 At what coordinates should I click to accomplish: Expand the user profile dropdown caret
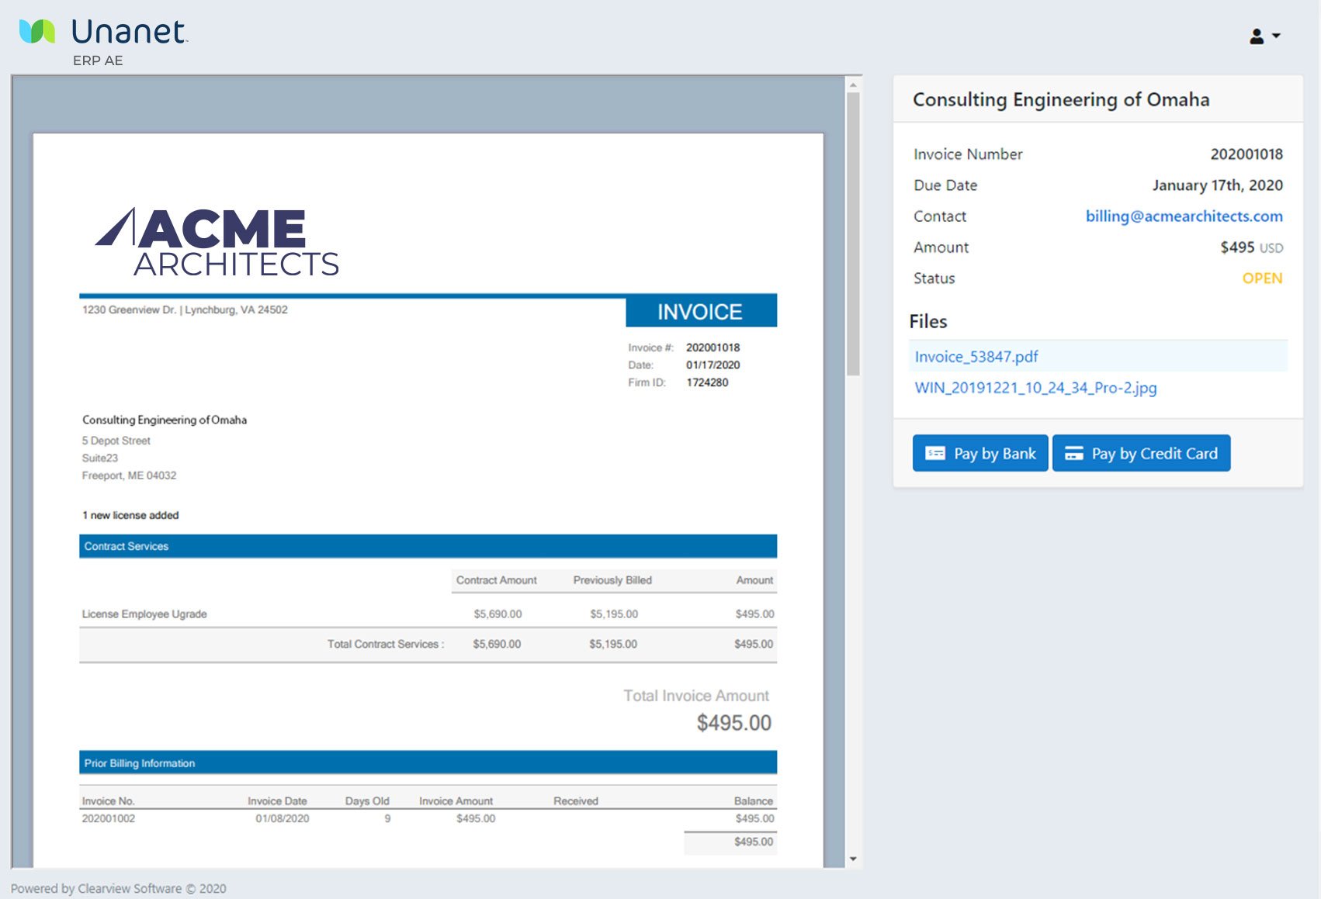tap(1276, 36)
